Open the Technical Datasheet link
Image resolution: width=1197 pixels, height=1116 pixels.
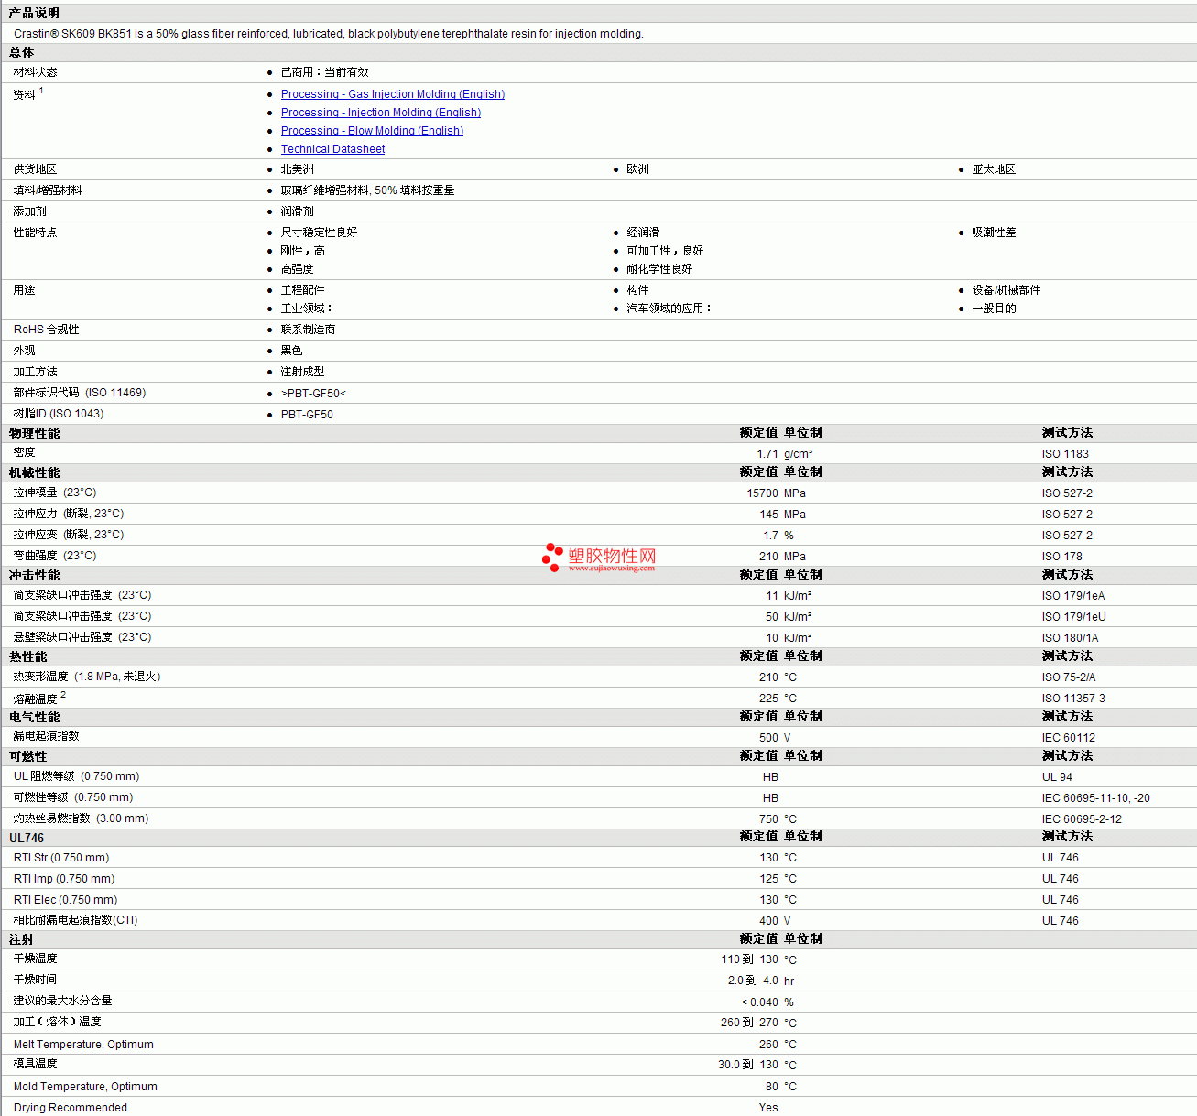(332, 149)
